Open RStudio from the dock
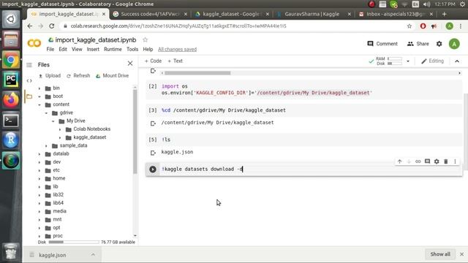468x263 pixels. pos(11,140)
